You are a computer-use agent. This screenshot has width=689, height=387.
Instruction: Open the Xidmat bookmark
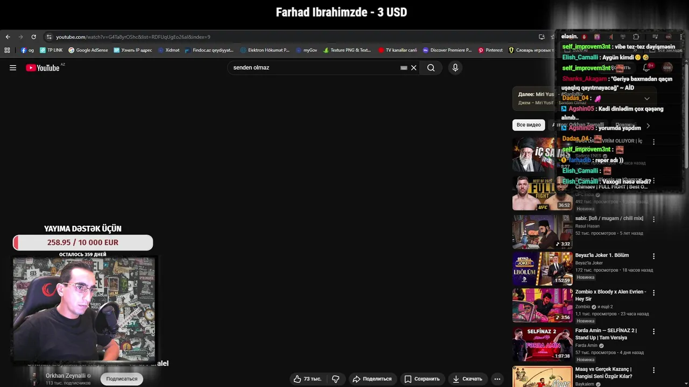click(168, 50)
